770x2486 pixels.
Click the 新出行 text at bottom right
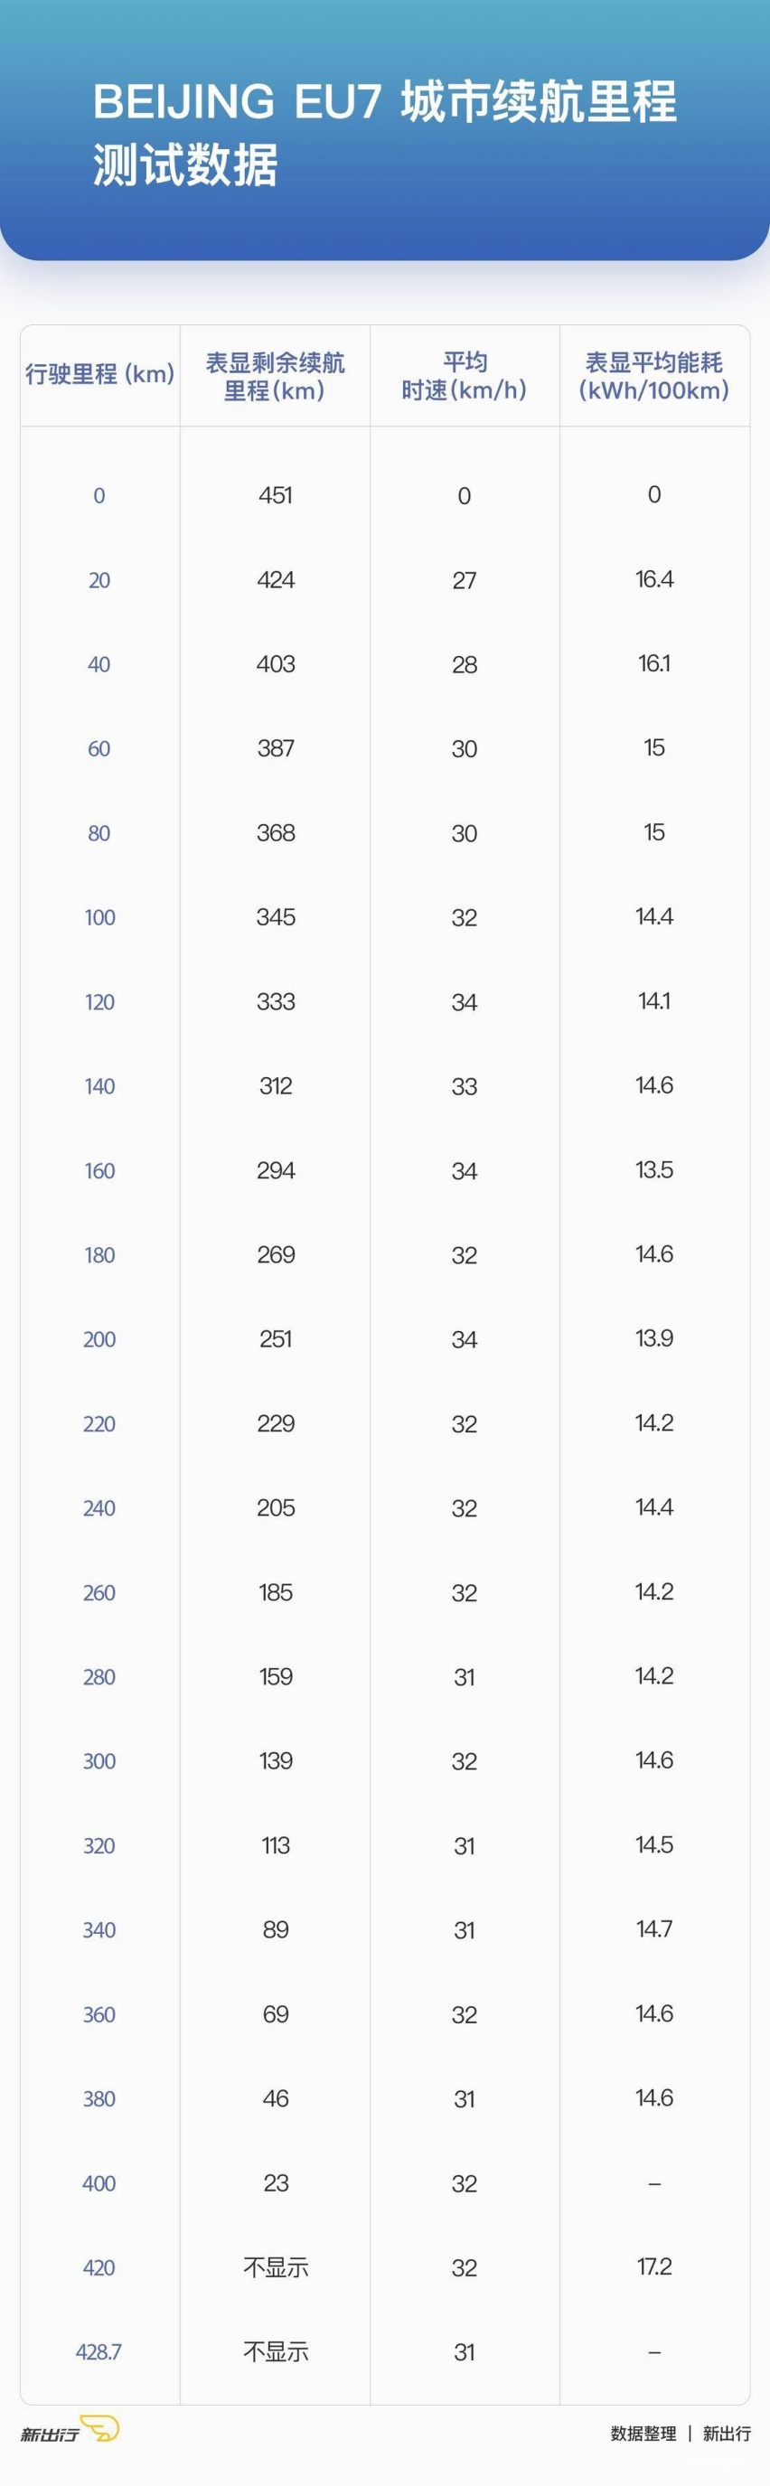727,2434
